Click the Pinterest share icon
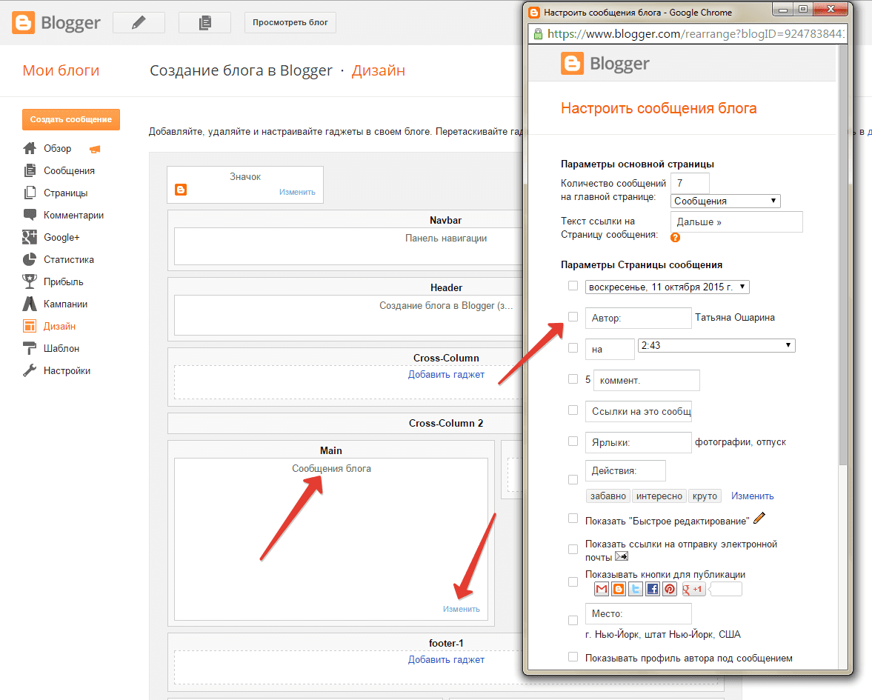Viewport: 872px width, 700px height. [x=670, y=590]
